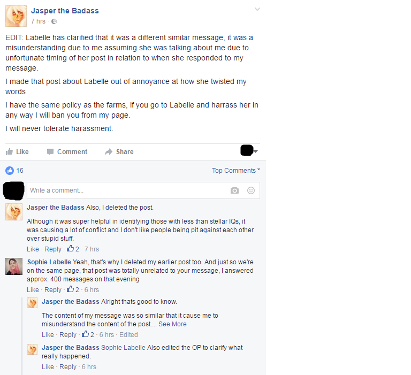This screenshot has width=411, height=375.
Task: Open the Jasper the Badass page title link
Action: pos(65,11)
